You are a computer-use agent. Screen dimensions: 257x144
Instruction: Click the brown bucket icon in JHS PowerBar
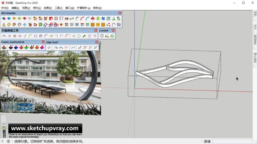point(30,25)
